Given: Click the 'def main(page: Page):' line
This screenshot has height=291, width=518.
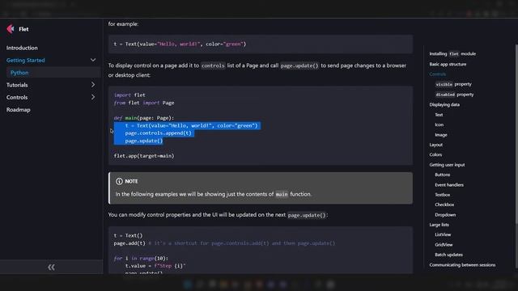Looking at the screenshot, I should (144, 118).
